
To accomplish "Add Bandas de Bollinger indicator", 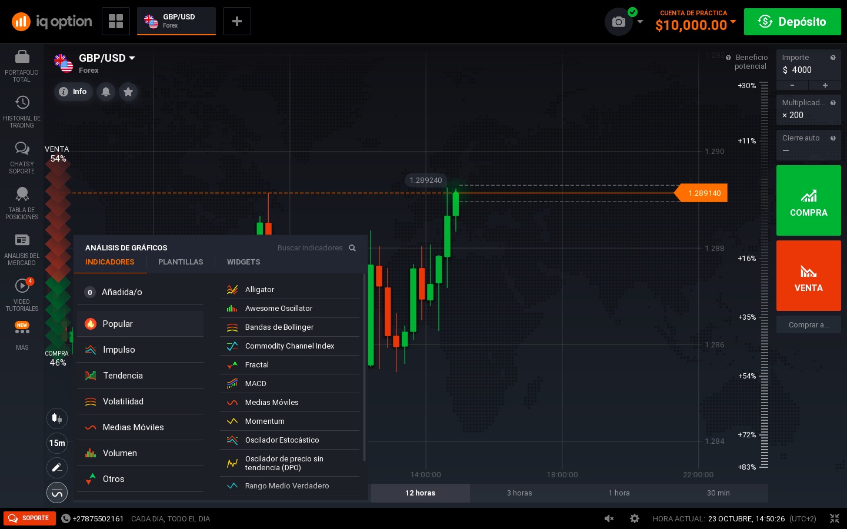I will (x=289, y=327).
